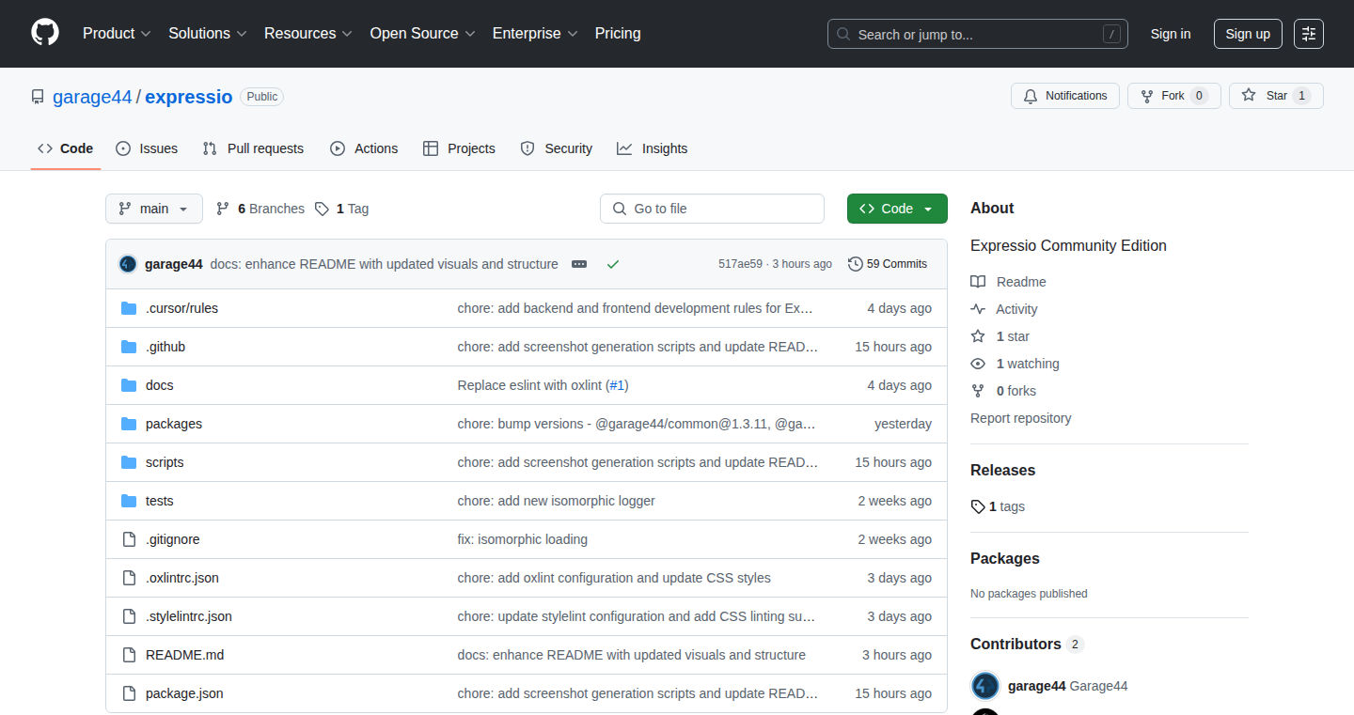Open the 1 watching link
The width and height of the screenshot is (1354, 715).
click(x=1015, y=364)
